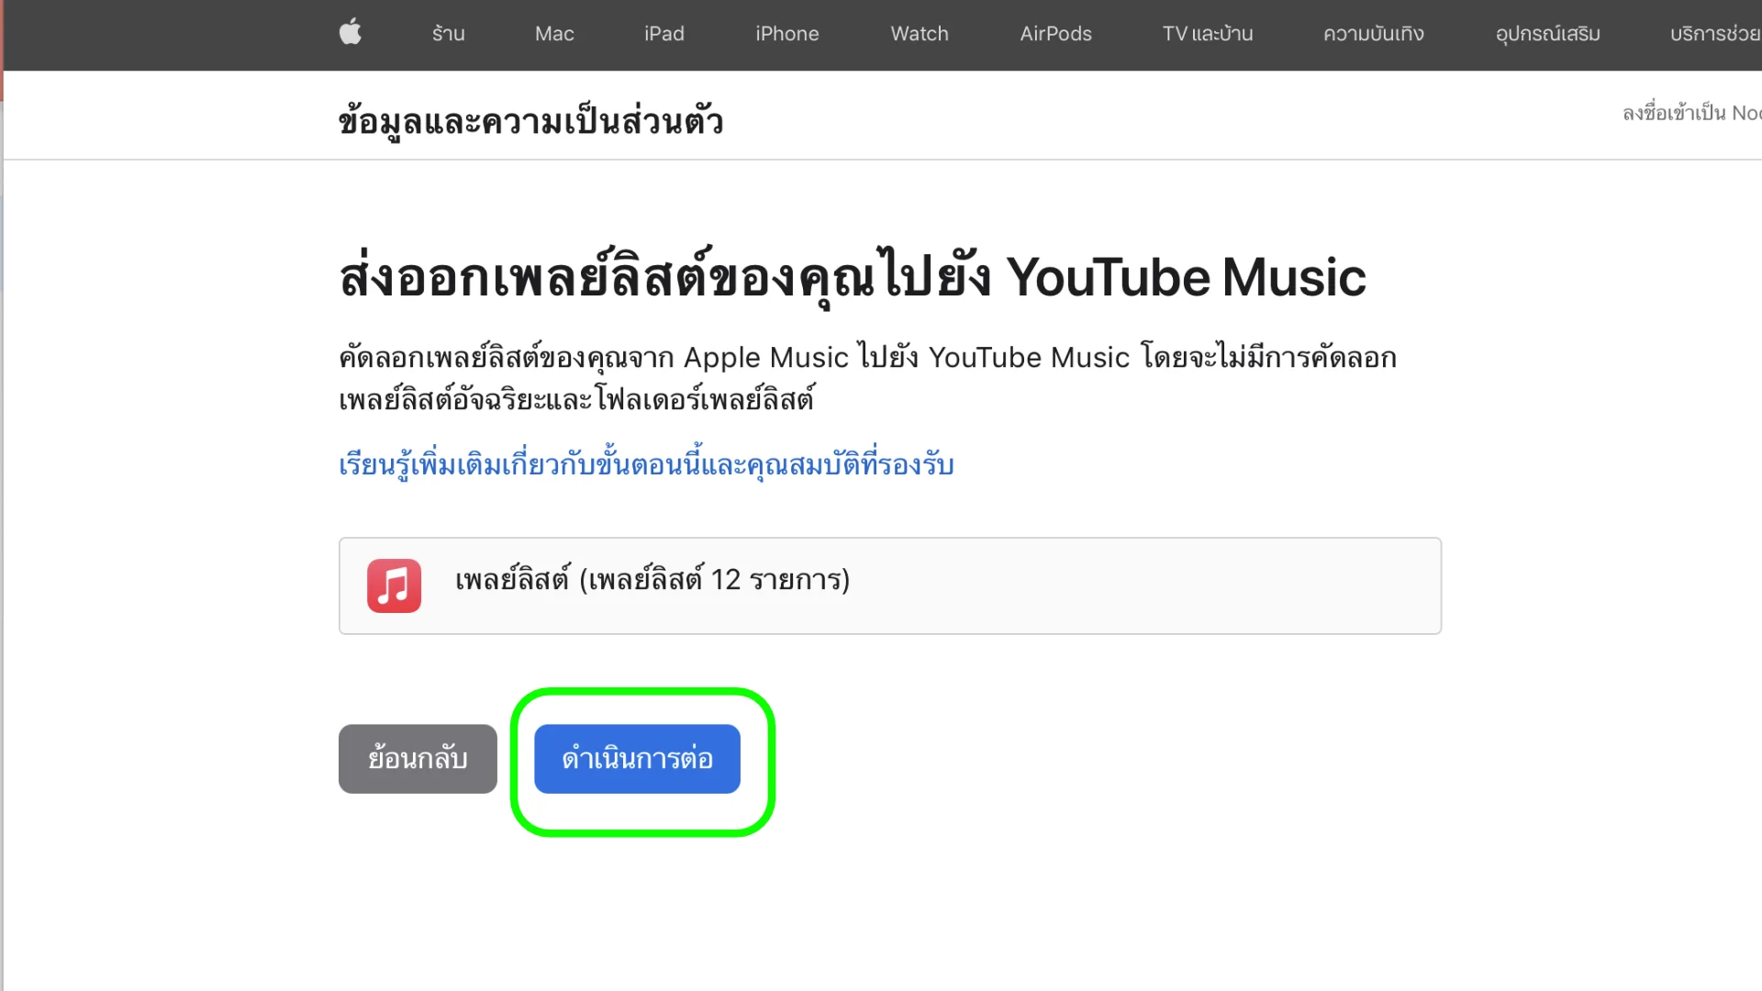Open TV และบ้าน menu item
This screenshot has width=1762, height=991.
pyautogui.click(x=1207, y=34)
